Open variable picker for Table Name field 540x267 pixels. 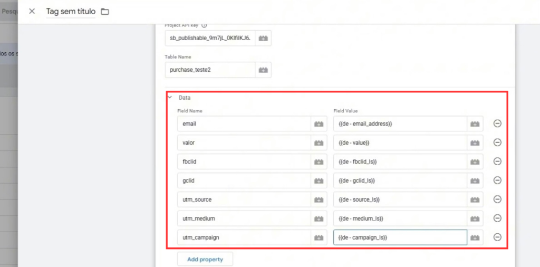click(263, 70)
